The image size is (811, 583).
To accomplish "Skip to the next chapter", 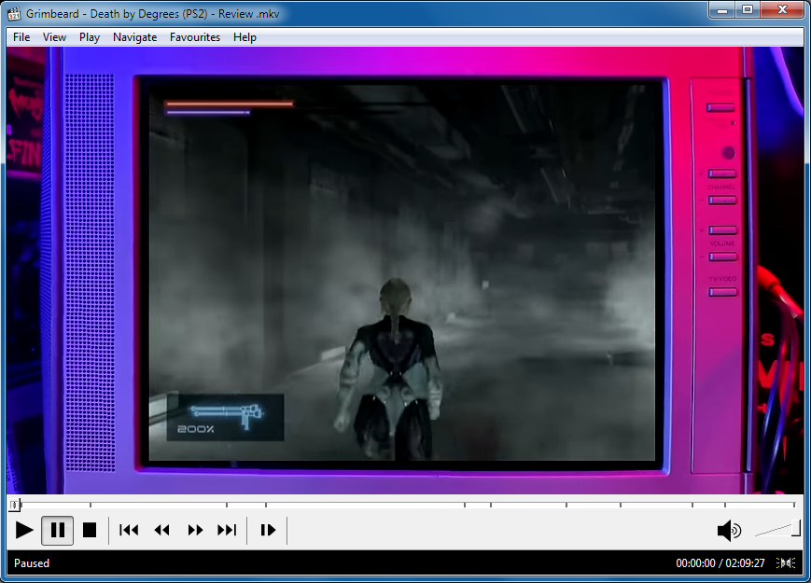I will pos(227,530).
